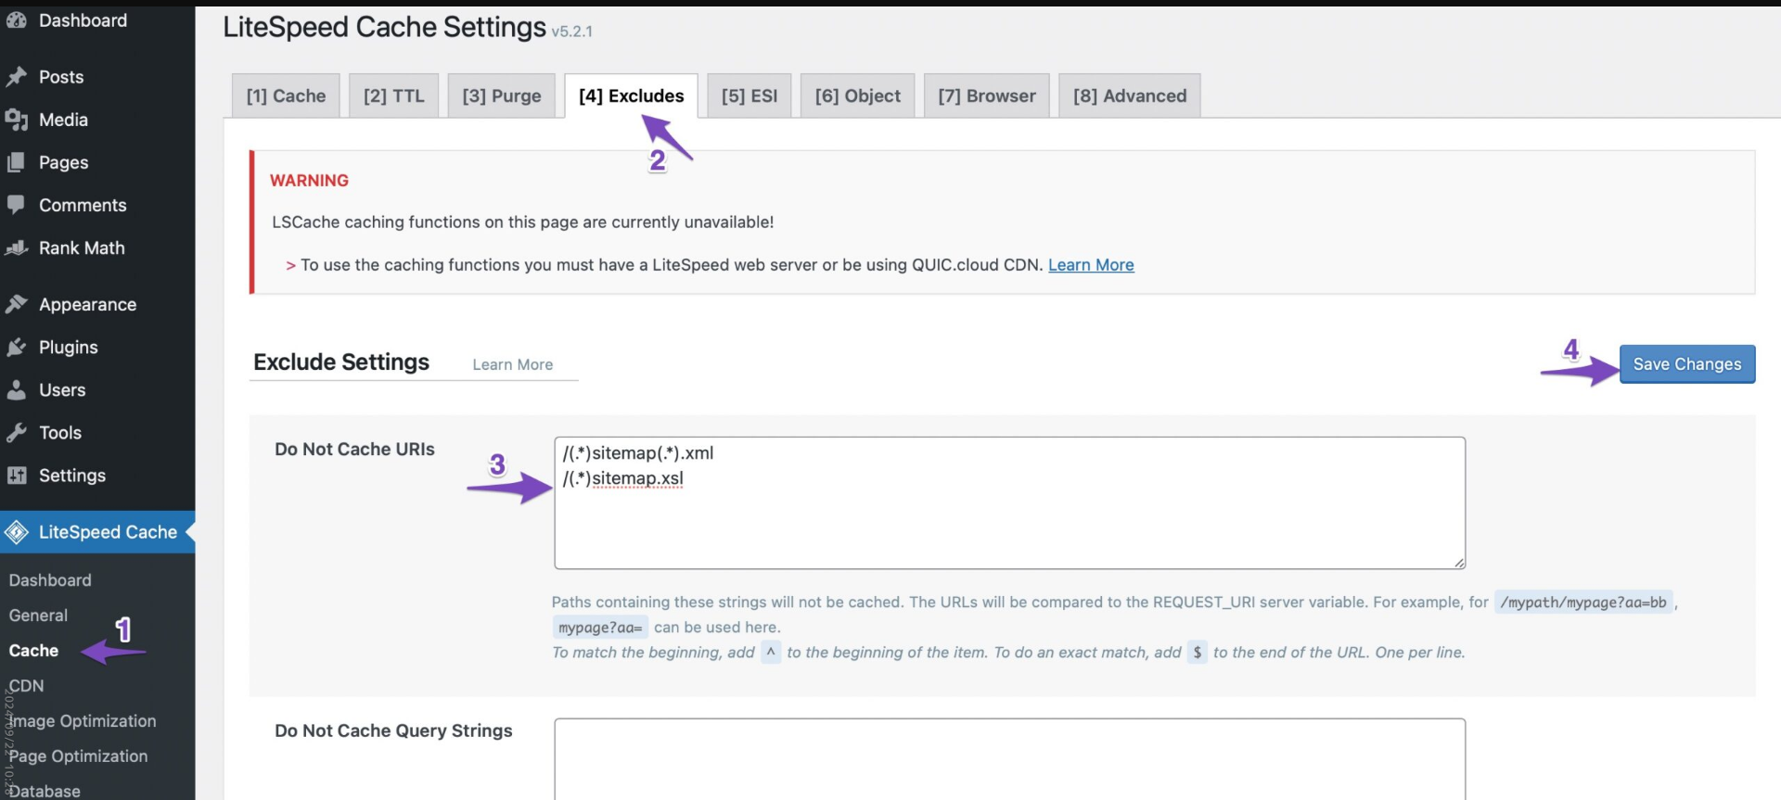Select the [4] Excludes tab
Viewport: 1781px width, 800px height.
pos(631,95)
